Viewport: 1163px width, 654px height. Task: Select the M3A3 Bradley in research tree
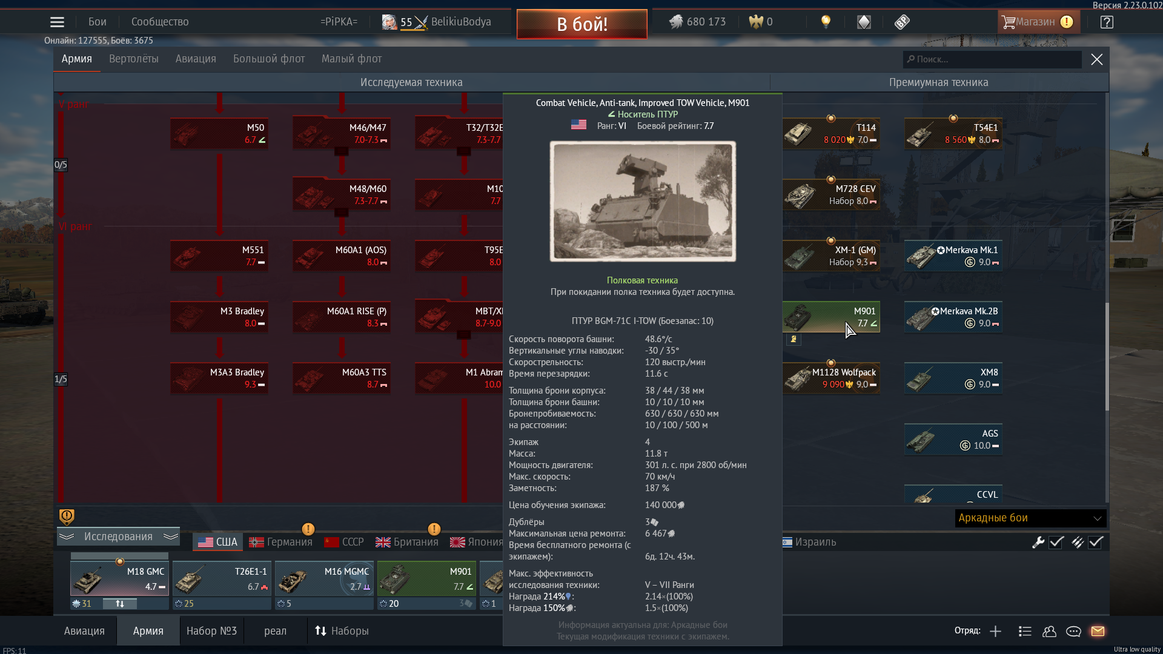219,378
